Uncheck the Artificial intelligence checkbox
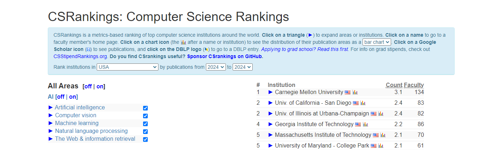Viewport: 496px width, 150px height. [145, 108]
